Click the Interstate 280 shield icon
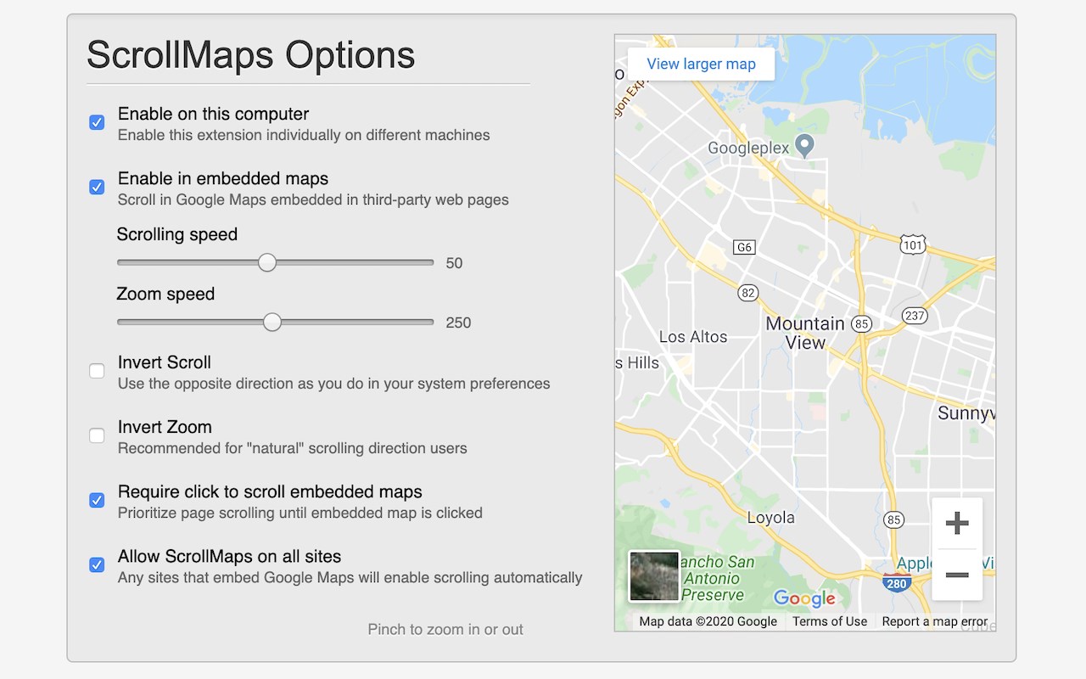This screenshot has width=1086, height=679. coord(897,583)
